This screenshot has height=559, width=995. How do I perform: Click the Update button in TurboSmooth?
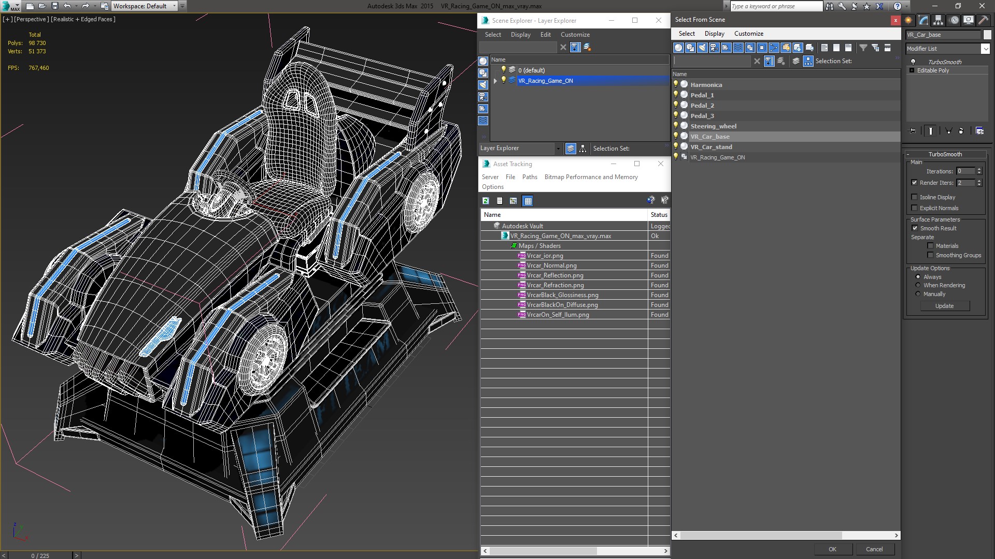point(944,306)
